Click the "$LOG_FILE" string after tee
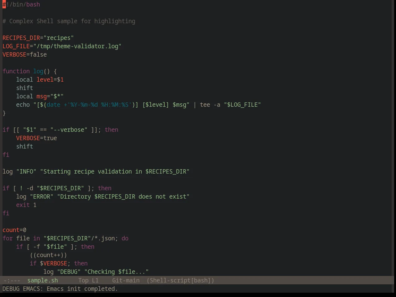The image size is (396, 297). tap(242, 105)
